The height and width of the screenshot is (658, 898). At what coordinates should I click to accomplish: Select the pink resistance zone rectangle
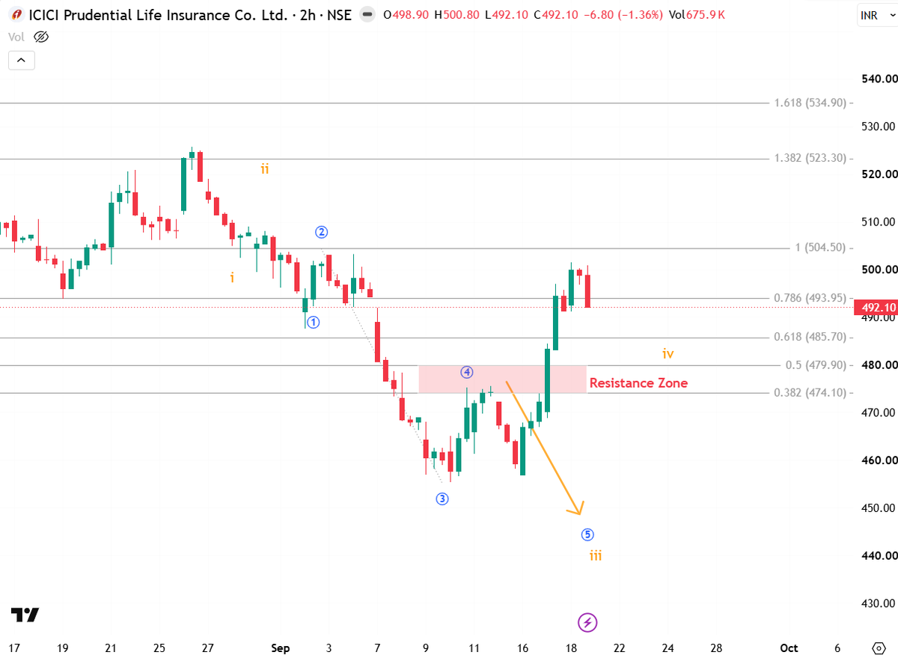point(502,380)
